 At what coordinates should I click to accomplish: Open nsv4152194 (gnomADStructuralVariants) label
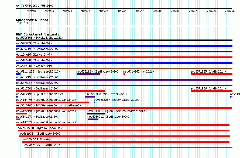[46, 111]
